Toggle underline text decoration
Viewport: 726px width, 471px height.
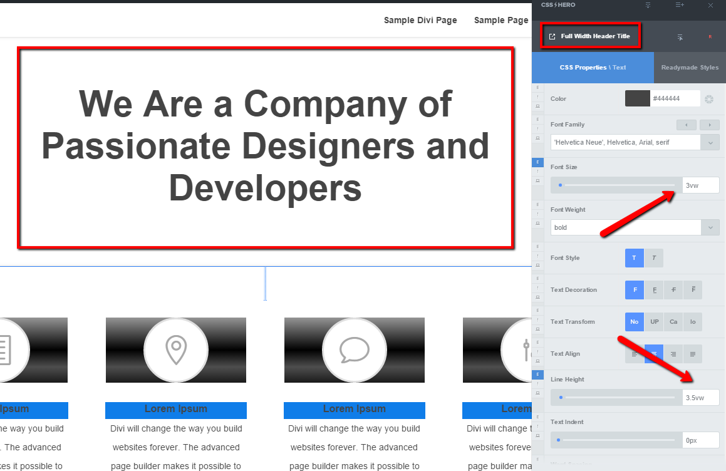pos(654,290)
